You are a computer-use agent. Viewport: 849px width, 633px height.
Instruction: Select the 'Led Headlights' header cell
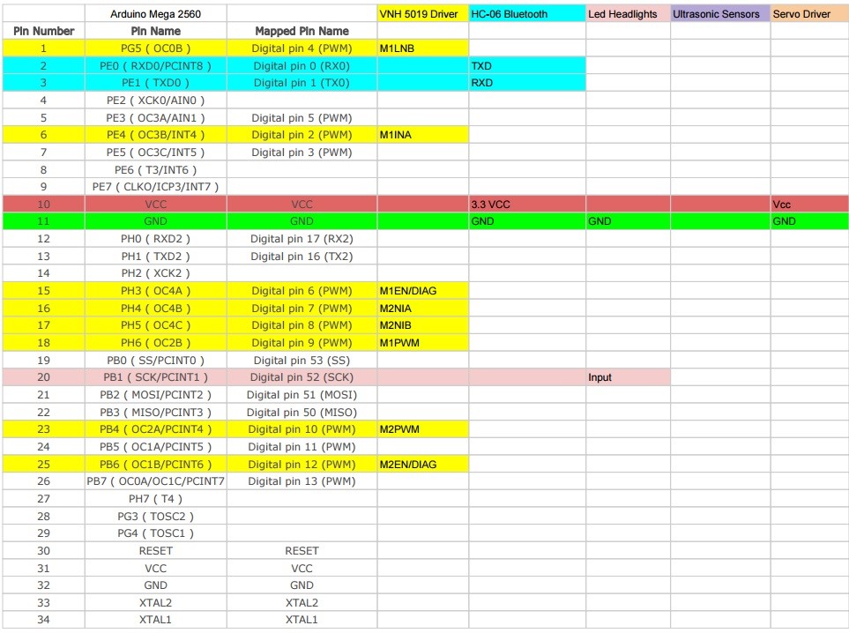point(628,14)
